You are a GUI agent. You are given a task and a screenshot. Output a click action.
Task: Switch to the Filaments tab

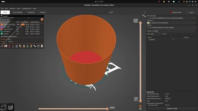[x=31, y=12]
